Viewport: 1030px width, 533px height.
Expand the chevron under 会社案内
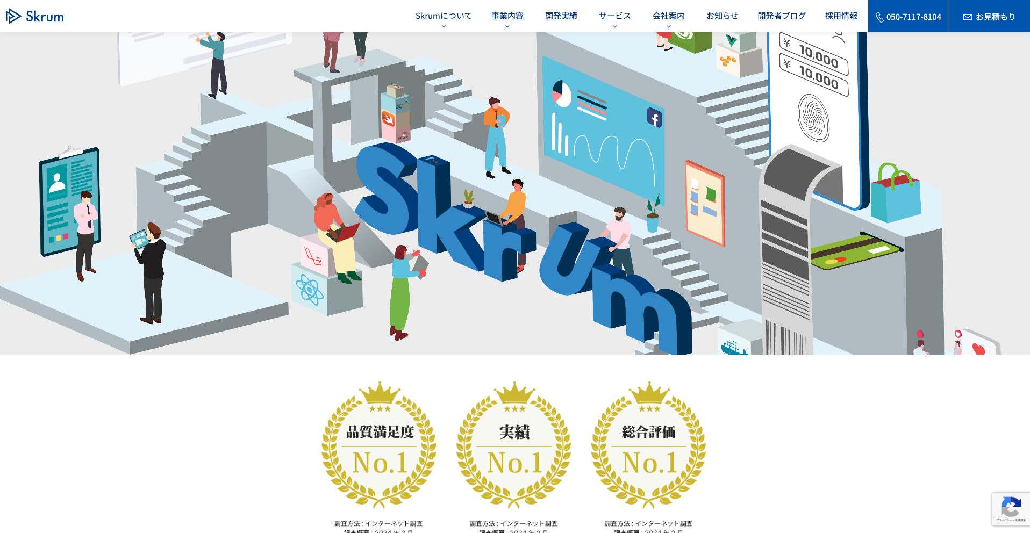668,26
